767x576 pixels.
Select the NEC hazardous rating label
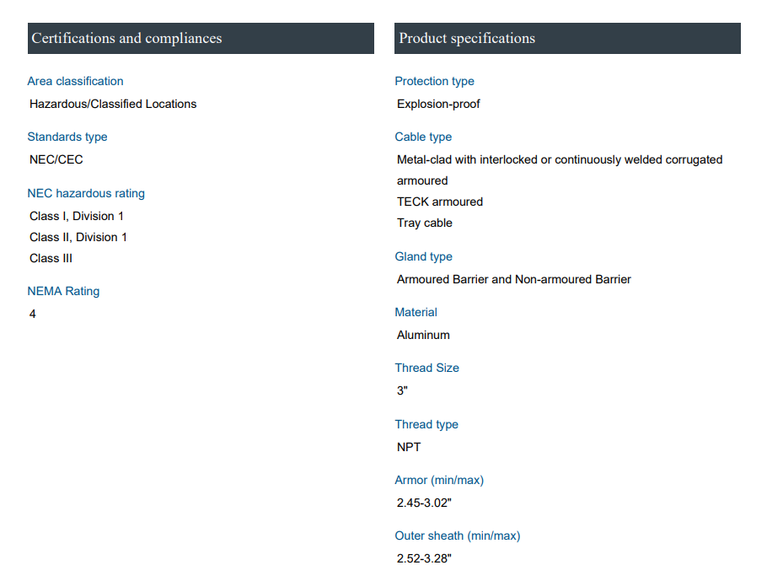[x=86, y=193]
